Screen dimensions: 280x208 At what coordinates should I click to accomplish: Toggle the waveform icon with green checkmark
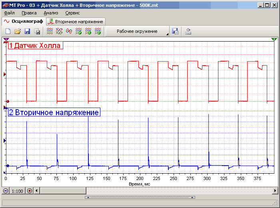pos(79,31)
